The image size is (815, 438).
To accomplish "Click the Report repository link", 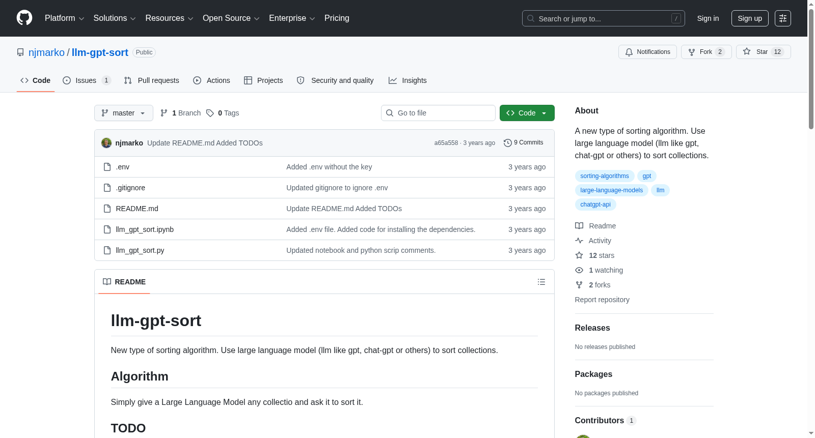I will point(602,300).
